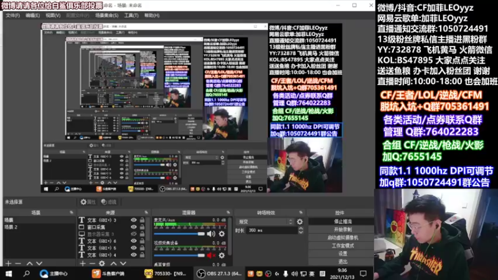Select 显示器采集 3 source
This screenshot has width=498, height=280.
pyautogui.click(x=100, y=234)
